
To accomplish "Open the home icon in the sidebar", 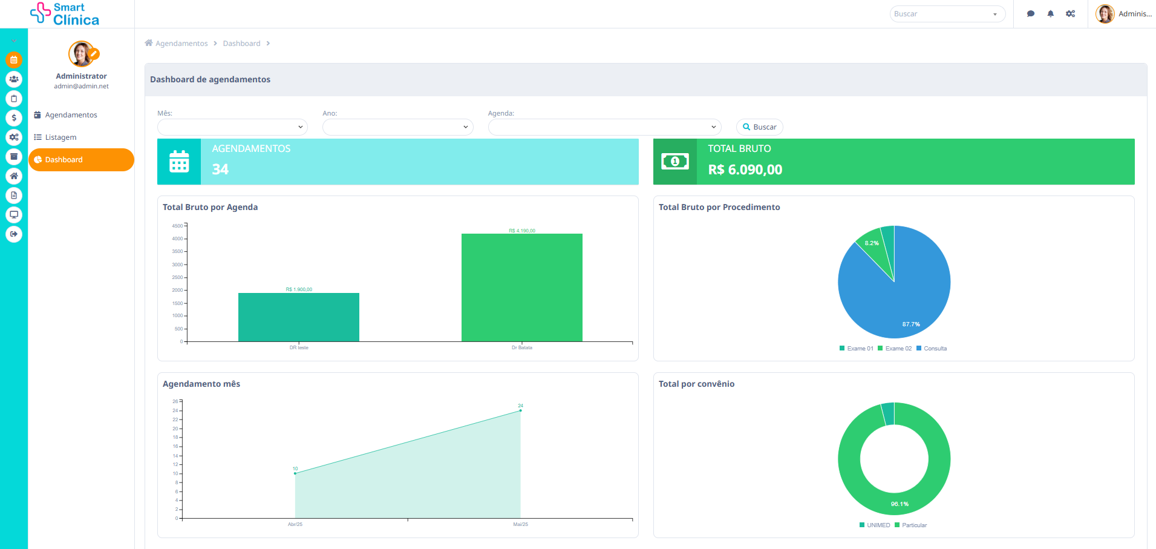I will click(x=14, y=176).
